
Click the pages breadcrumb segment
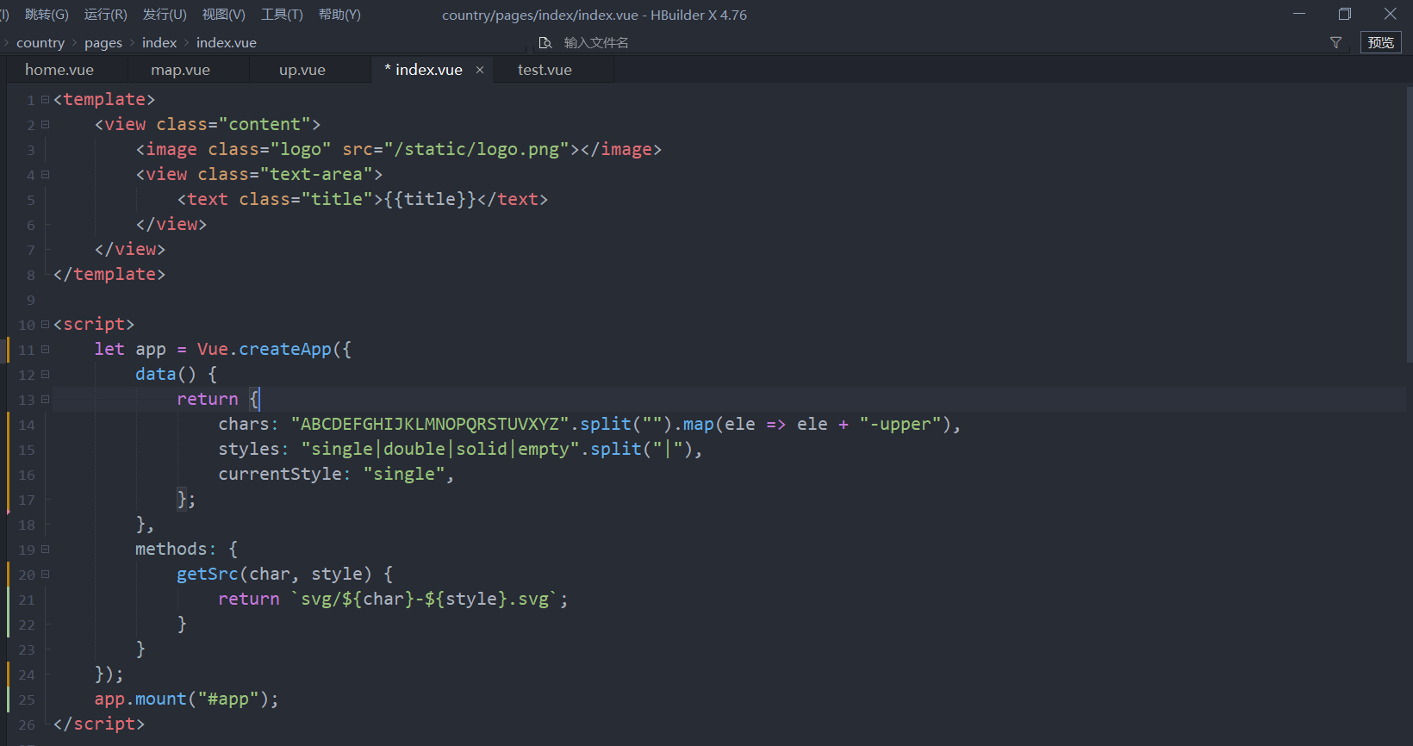pyautogui.click(x=103, y=43)
